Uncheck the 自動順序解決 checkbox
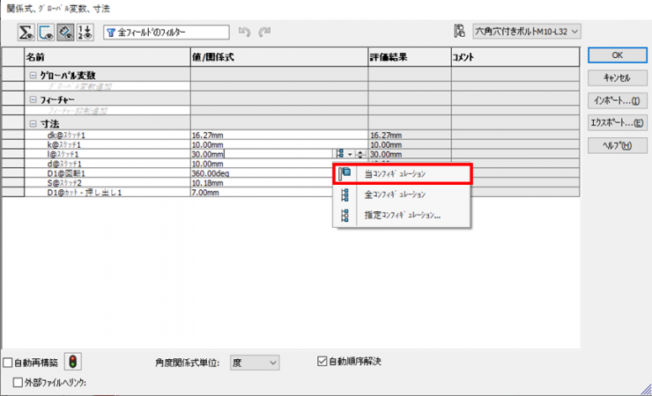The height and width of the screenshot is (396, 652). point(322,361)
